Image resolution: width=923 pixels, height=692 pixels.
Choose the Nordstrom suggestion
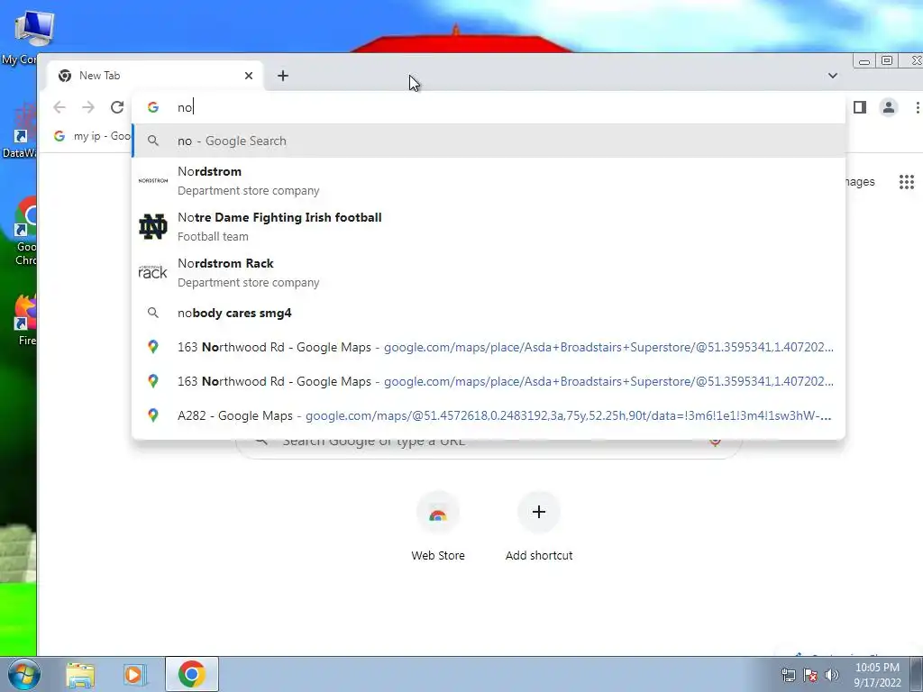pyautogui.click(x=489, y=180)
